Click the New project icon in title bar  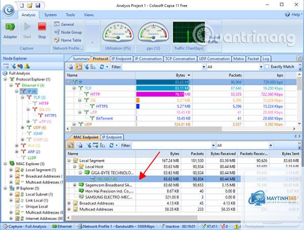pyautogui.click(x=22, y=6)
